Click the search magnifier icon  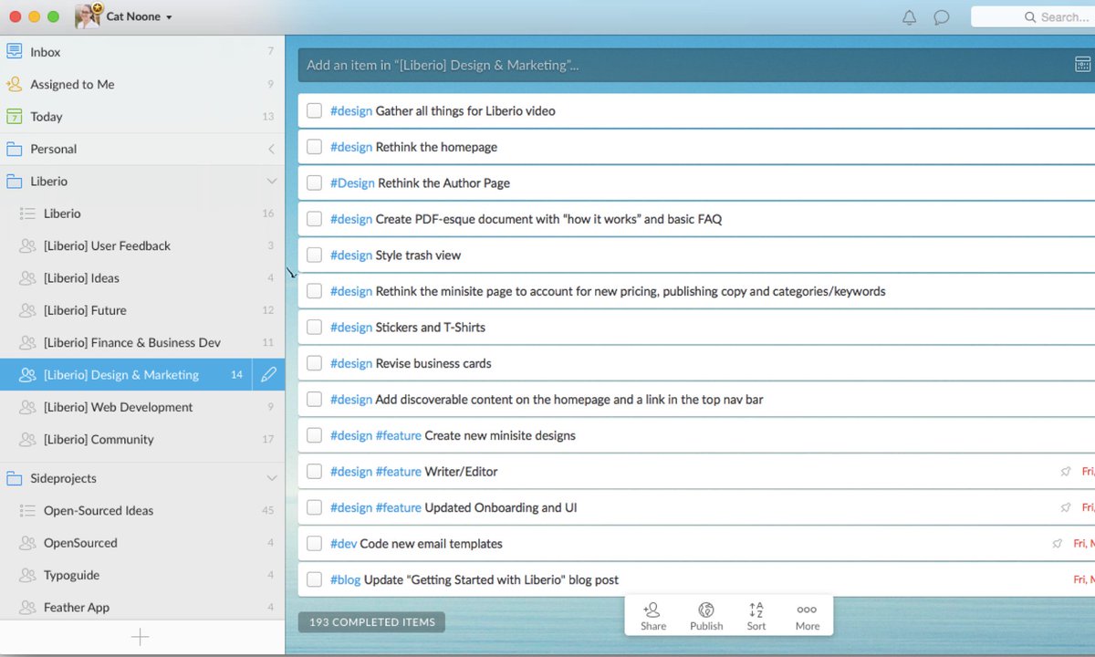coord(1030,17)
